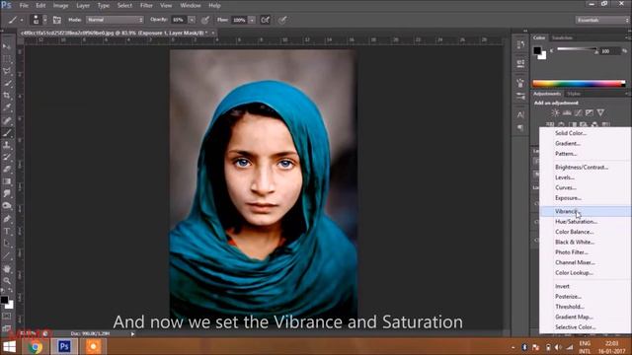
Task: Open the Tool Preset picker arrow
Action: [x=22, y=20]
